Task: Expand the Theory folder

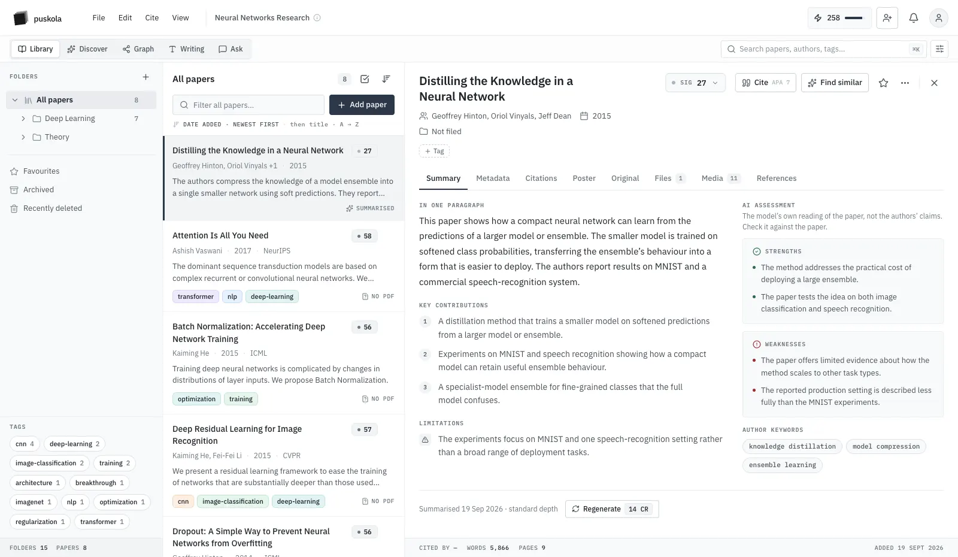Action: point(23,137)
